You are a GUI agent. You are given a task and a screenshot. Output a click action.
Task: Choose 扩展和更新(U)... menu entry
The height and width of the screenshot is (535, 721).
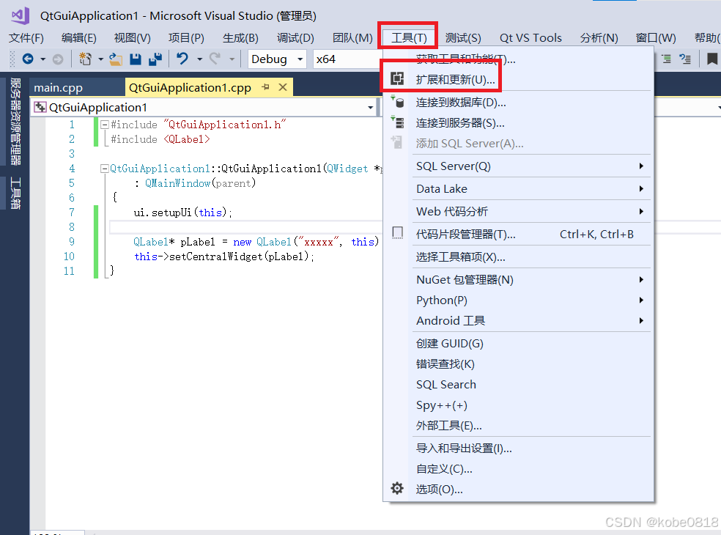tap(518, 79)
